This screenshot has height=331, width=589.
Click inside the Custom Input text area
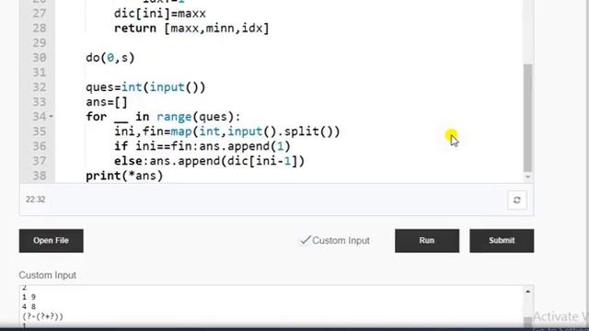click(272, 307)
